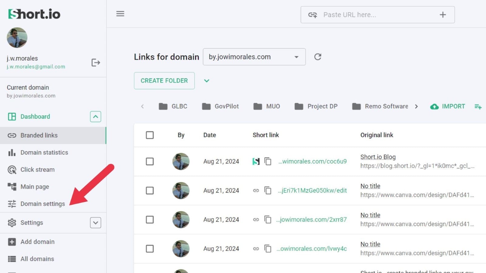
Task: Click the link icon in lvwy4c row
Action: (x=256, y=249)
